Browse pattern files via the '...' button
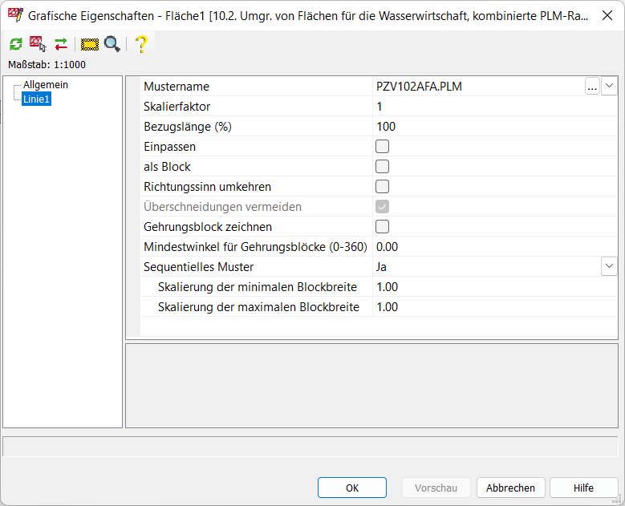 592,87
